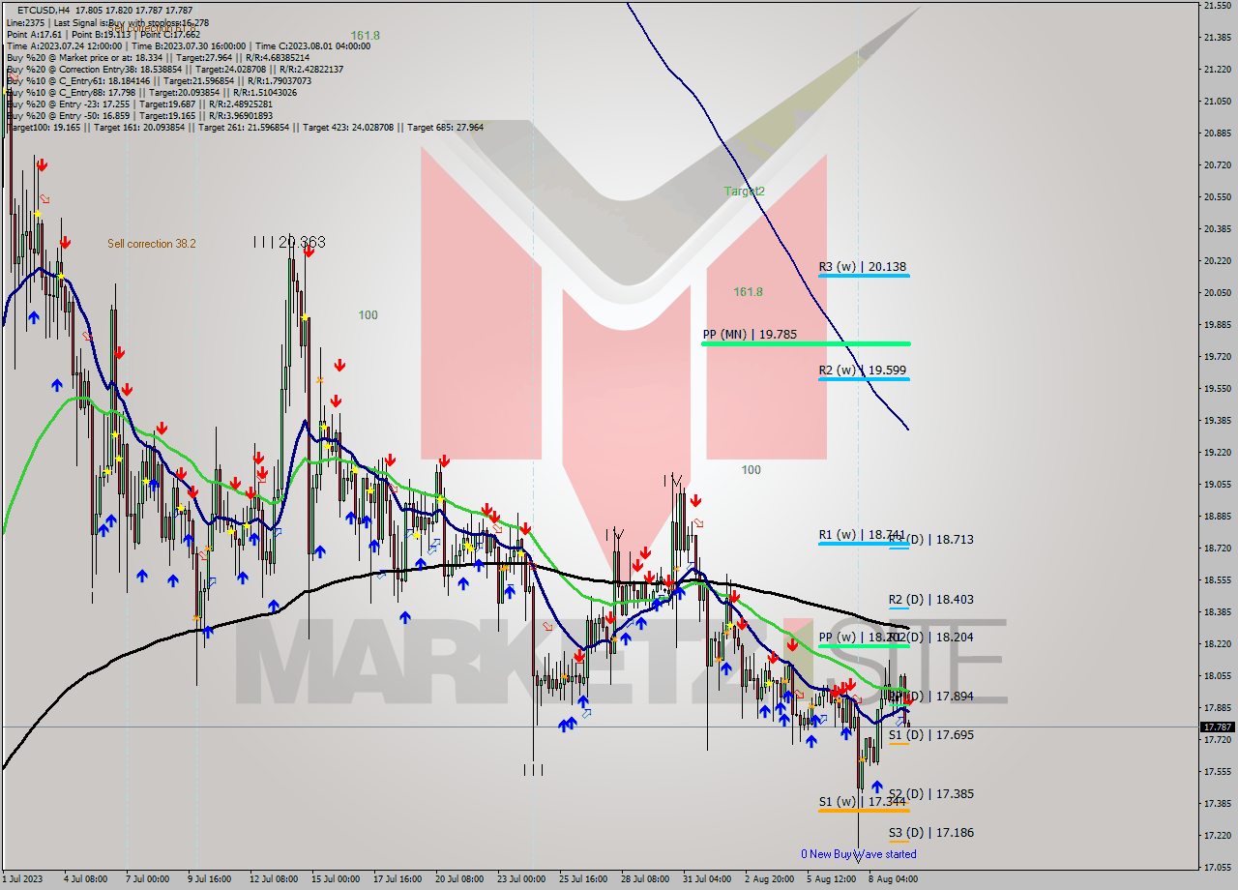Click the current price tag 17.787
Image resolution: width=1238 pixels, height=890 pixels.
coord(1217,727)
